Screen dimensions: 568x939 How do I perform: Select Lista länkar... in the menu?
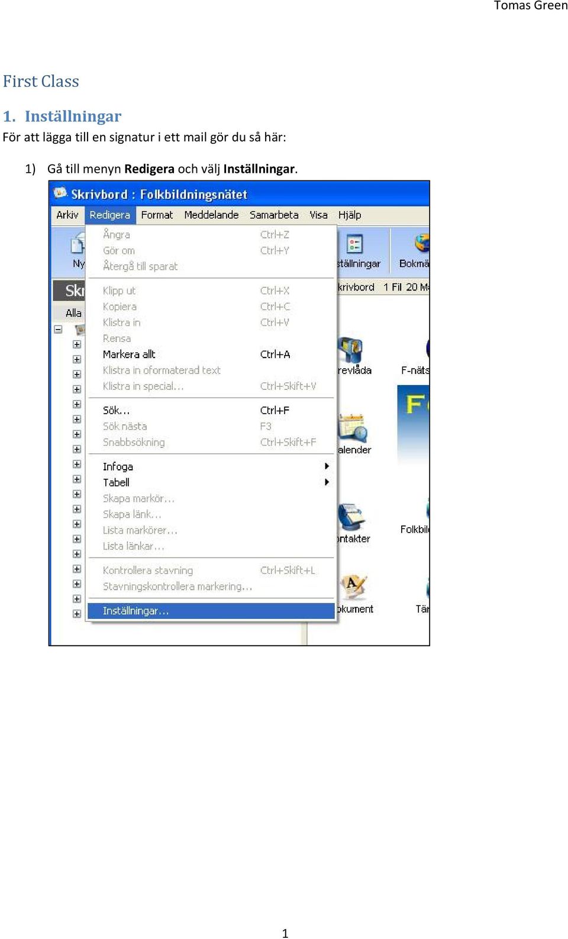(x=211, y=546)
